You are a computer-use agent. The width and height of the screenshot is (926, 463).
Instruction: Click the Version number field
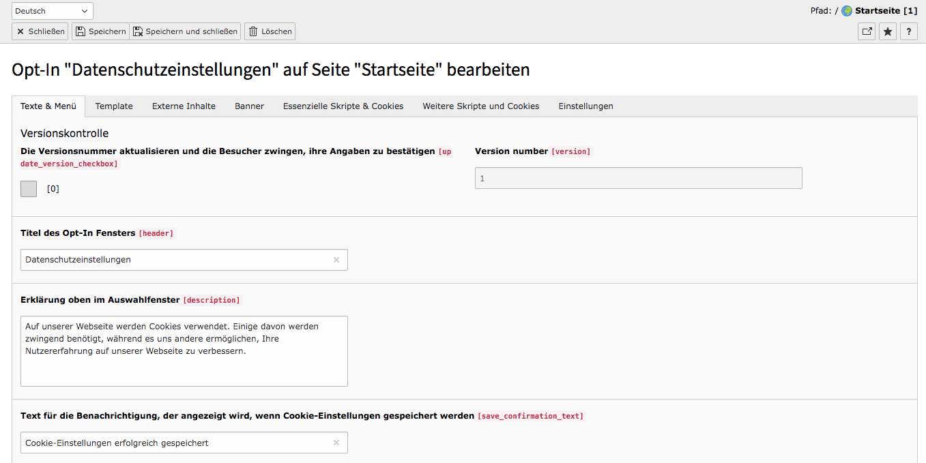(x=639, y=178)
